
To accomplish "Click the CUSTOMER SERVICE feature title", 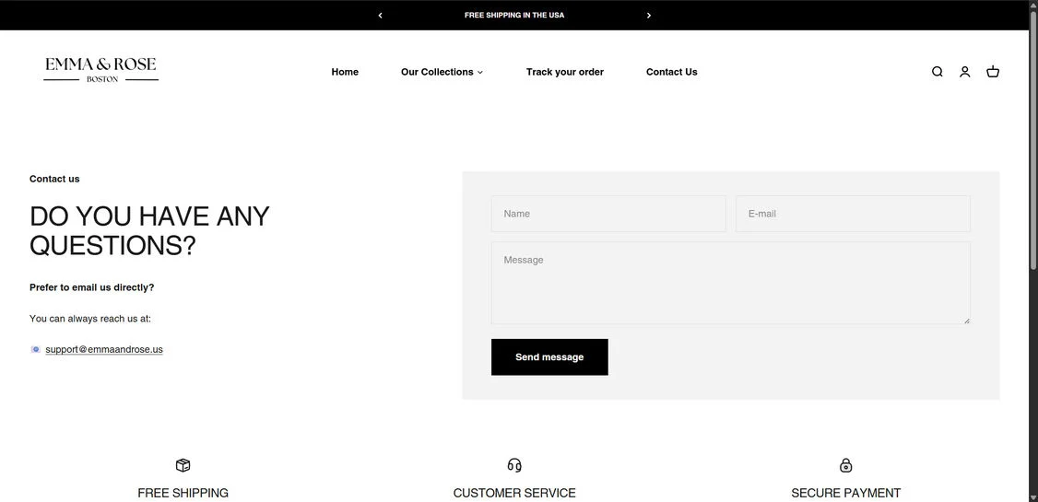I will (514, 493).
